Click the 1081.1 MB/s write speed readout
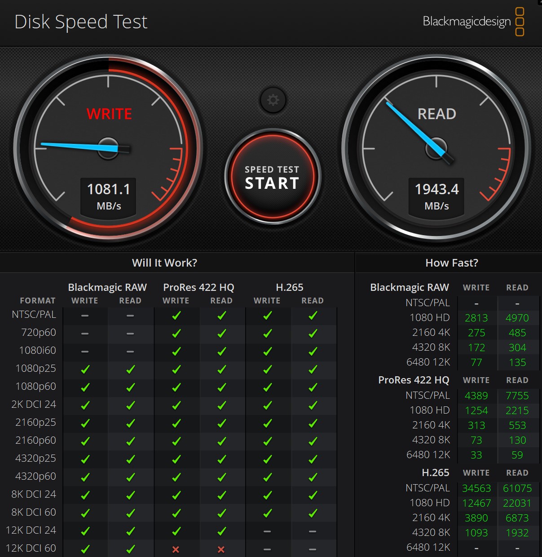The height and width of the screenshot is (557, 542). (109, 196)
